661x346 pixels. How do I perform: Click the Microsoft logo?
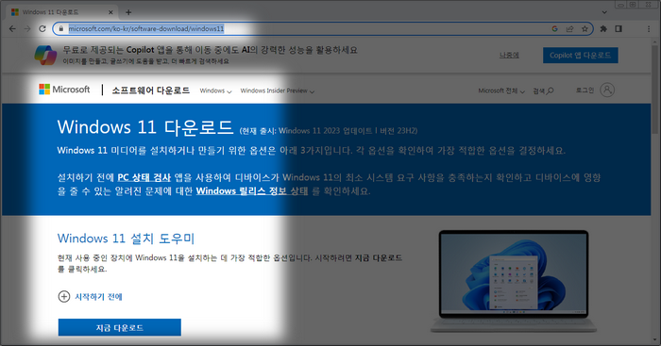tap(64, 90)
